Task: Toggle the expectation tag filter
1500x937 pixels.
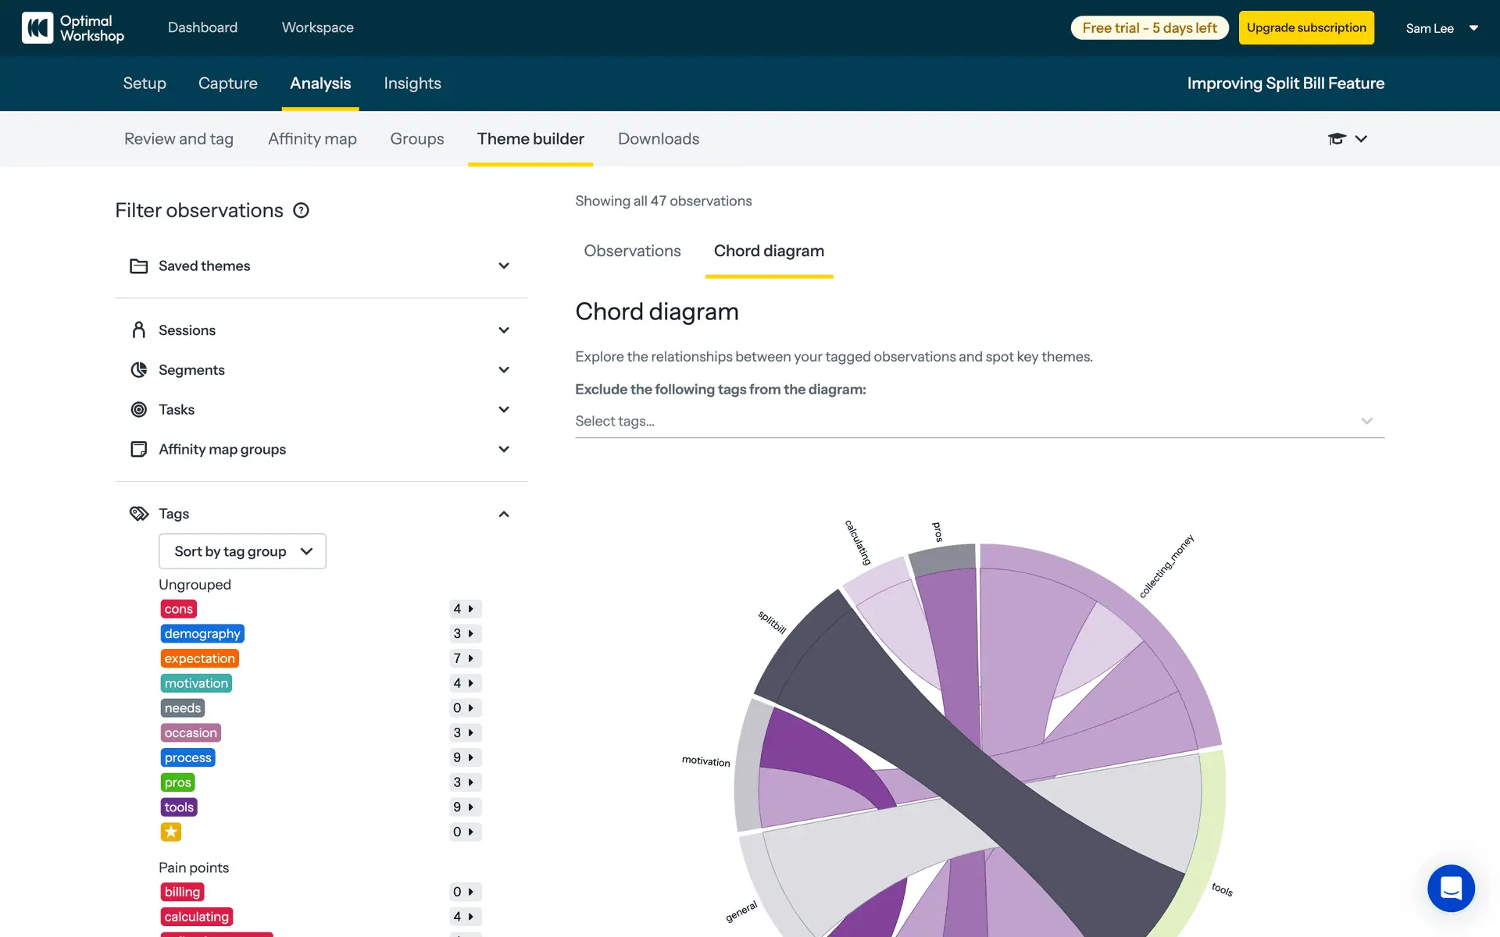Action: click(x=199, y=658)
